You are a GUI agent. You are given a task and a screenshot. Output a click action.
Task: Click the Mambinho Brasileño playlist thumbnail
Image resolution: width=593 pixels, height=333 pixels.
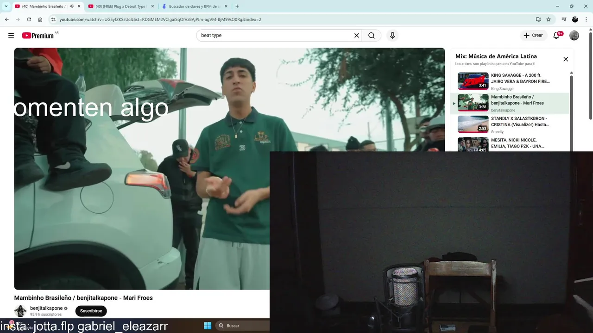(473, 103)
